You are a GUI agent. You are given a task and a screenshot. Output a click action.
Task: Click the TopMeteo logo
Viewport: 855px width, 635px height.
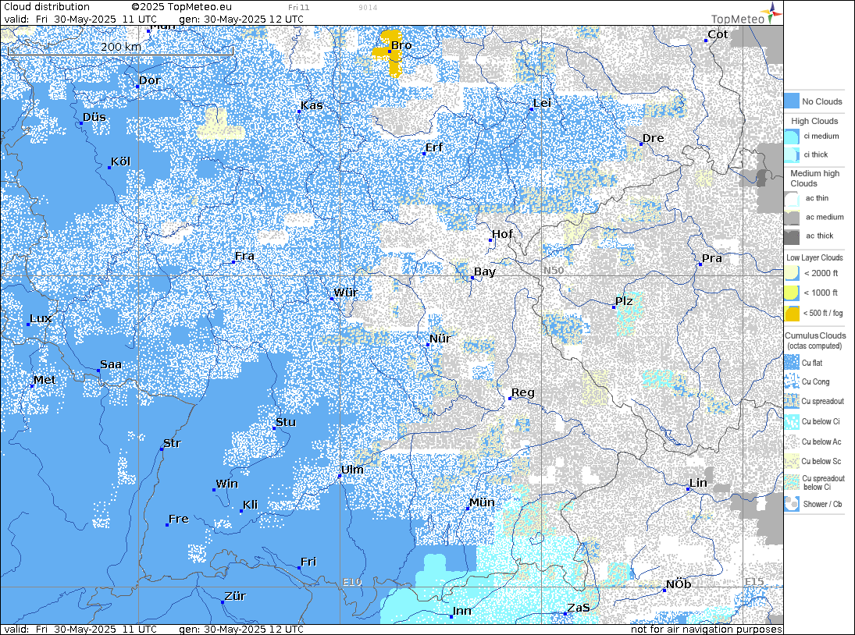click(746, 14)
